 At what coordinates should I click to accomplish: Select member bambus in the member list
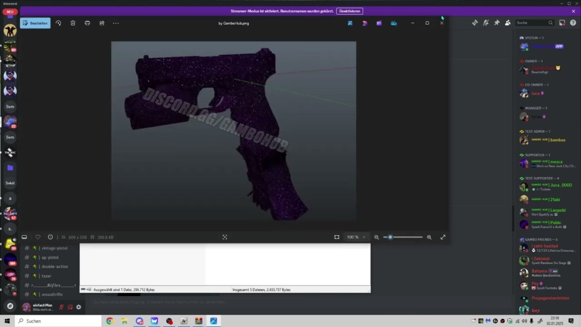coord(548,140)
